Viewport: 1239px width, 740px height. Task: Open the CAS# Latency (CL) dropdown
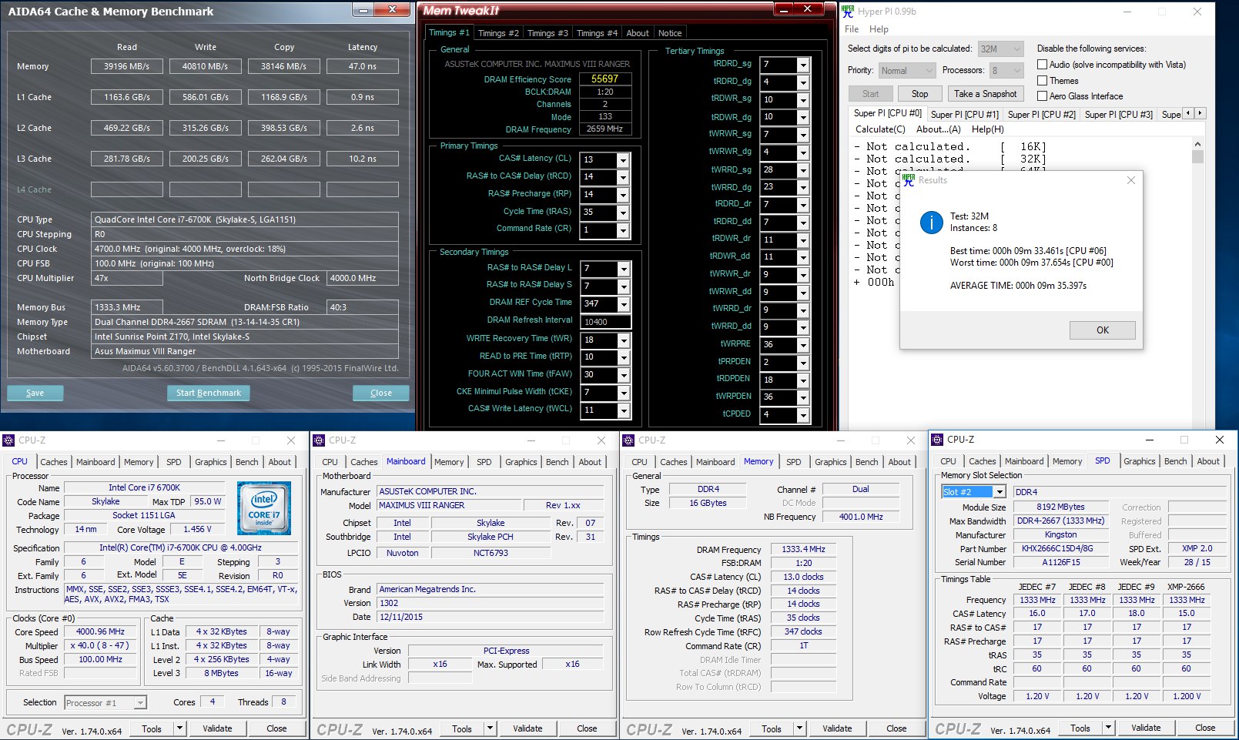pyautogui.click(x=623, y=160)
